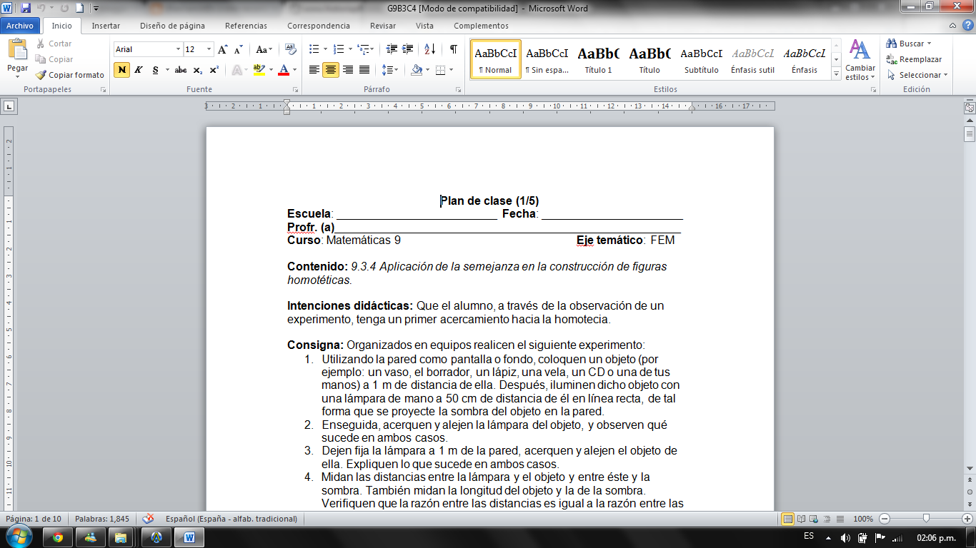Open Buscar dropdown arrow

tap(929, 44)
